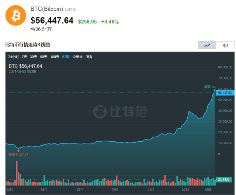Click the chart legend BTC $56,447.64
This screenshot has width=236, height=195.
tap(25, 66)
